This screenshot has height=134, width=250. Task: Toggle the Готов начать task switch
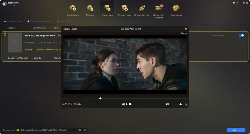(x=241, y=36)
